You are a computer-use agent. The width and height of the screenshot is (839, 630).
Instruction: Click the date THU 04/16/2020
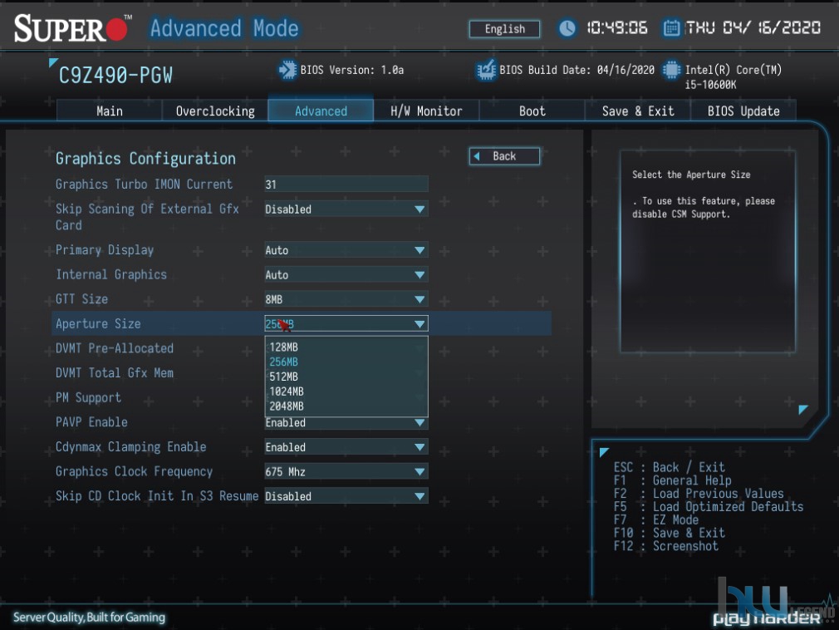pyautogui.click(x=753, y=27)
